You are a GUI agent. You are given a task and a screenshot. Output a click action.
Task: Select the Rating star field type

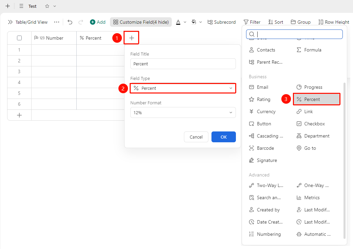(x=260, y=99)
